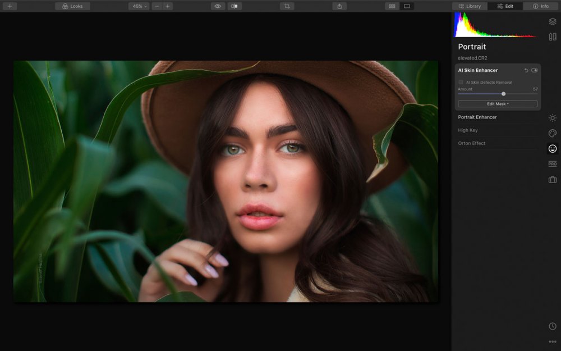Select the Essentials sun icon
The image size is (561, 351).
(553, 118)
